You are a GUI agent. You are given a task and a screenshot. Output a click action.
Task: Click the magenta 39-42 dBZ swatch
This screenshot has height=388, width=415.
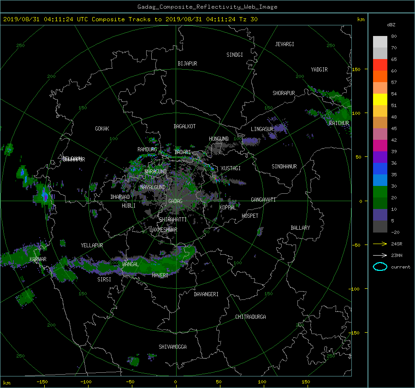380,146
